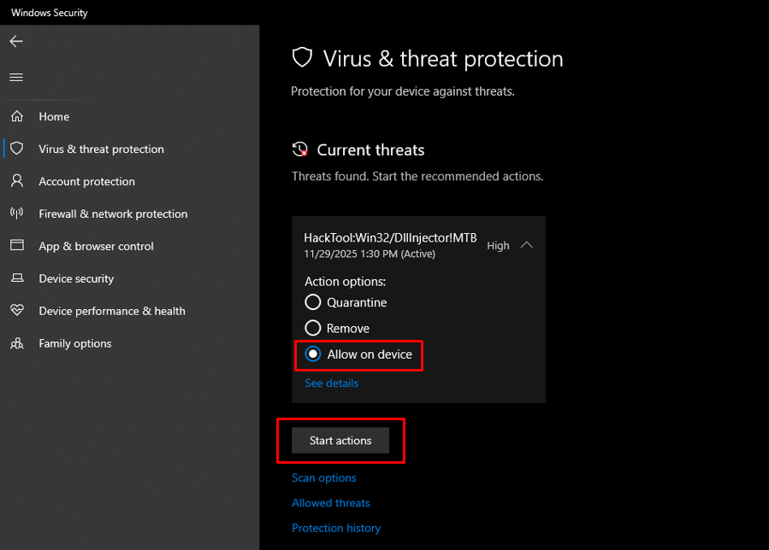769x550 pixels.
Task: Click shield icon beside page heading
Action: (x=302, y=57)
